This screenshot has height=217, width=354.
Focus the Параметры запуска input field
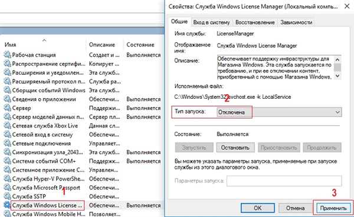[284, 181]
